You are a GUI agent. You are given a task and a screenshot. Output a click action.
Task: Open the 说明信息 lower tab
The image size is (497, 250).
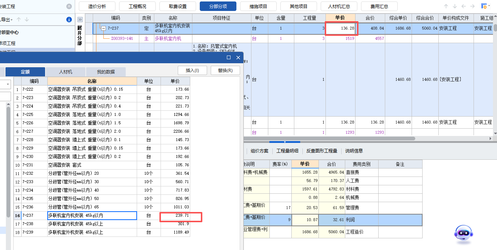click(354, 151)
